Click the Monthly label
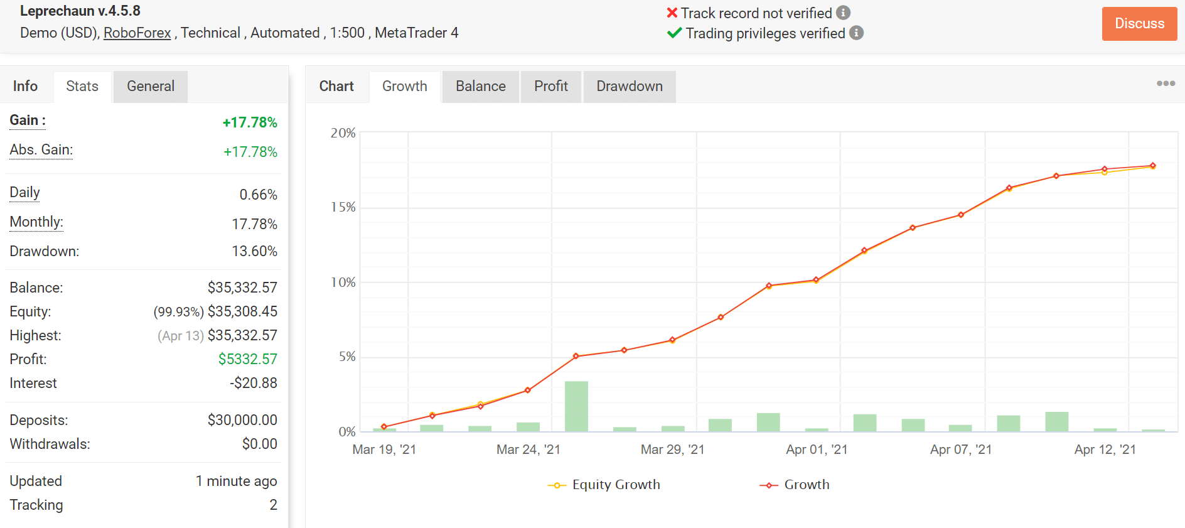1185x528 pixels. (36, 222)
